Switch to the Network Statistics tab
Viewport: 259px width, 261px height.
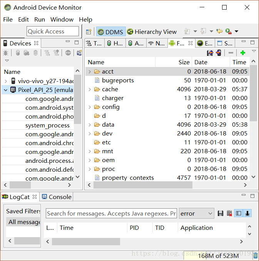(157, 43)
